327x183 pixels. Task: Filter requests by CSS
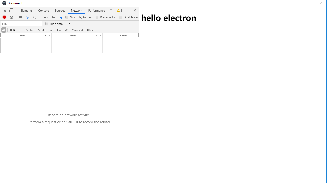[25, 30]
